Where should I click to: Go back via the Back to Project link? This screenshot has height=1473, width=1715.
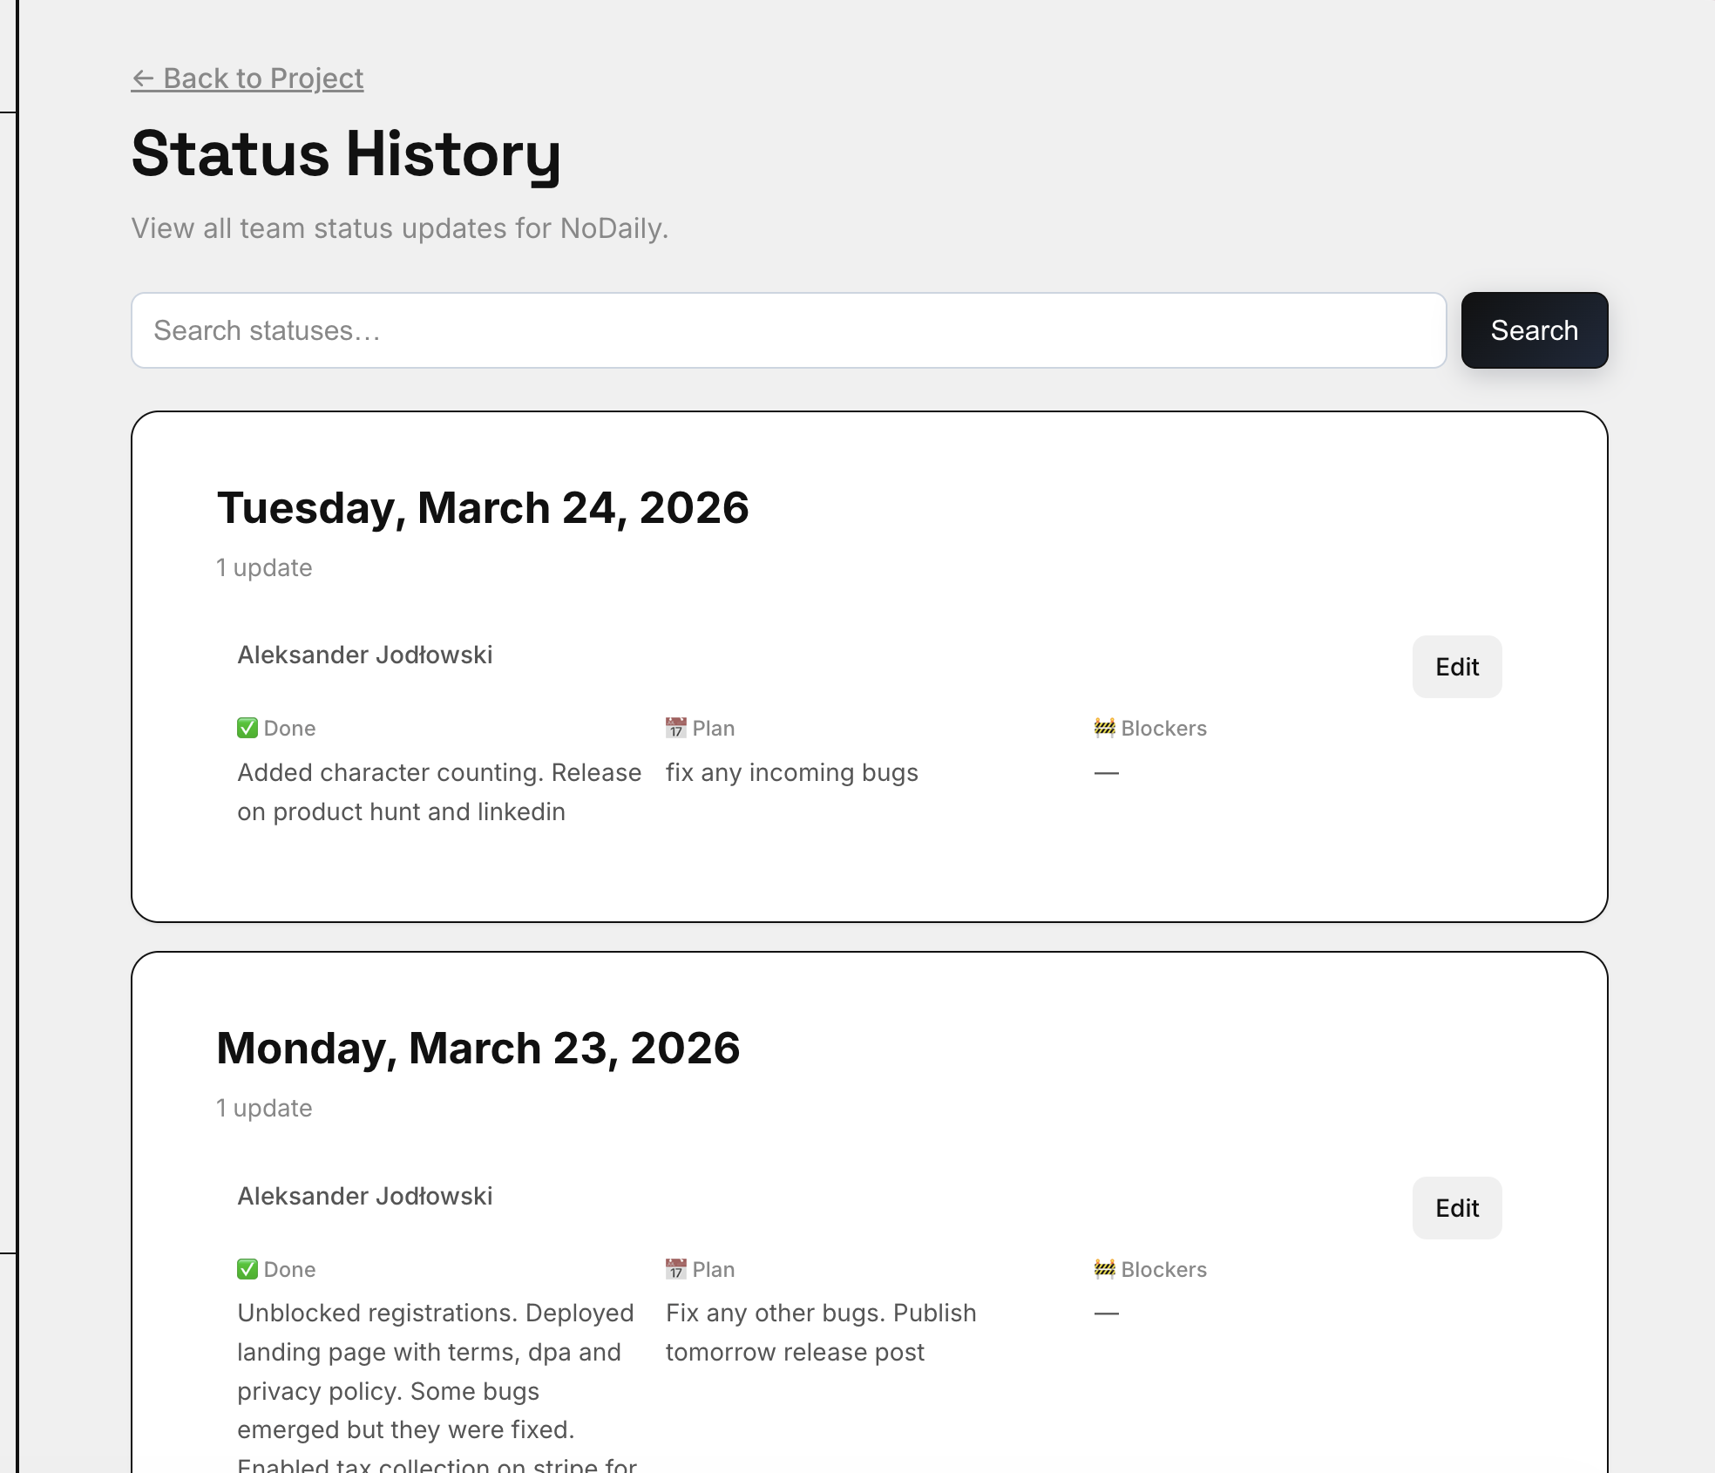pyautogui.click(x=247, y=78)
